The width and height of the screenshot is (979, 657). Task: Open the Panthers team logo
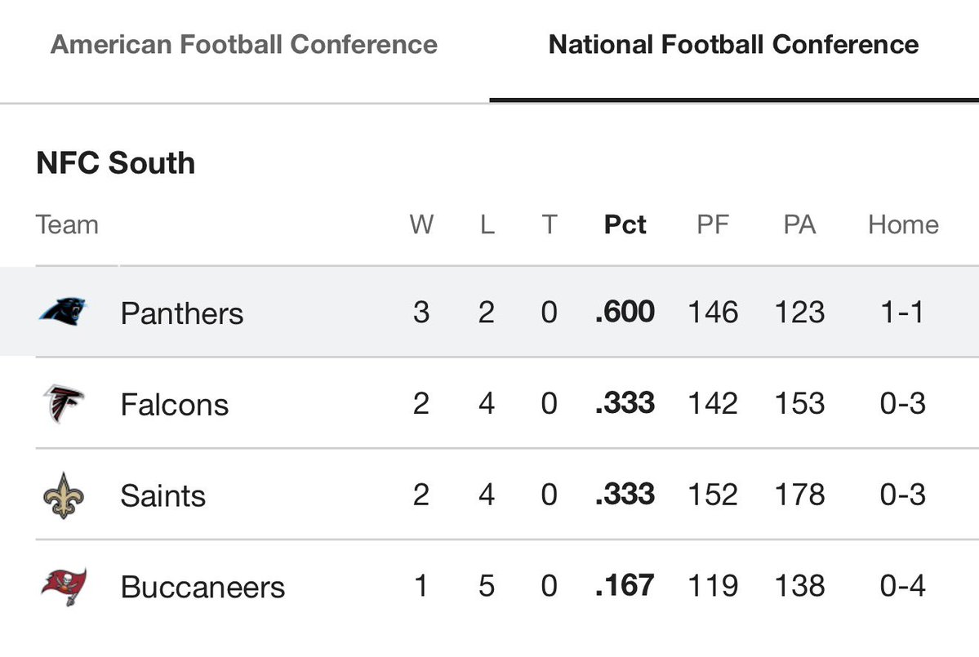63,311
